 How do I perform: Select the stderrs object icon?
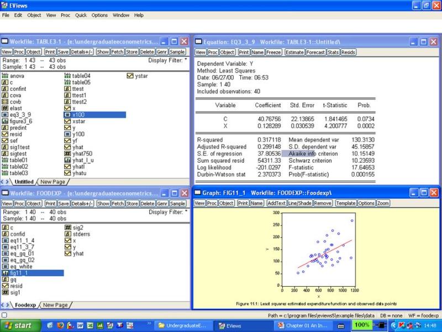tap(68, 234)
